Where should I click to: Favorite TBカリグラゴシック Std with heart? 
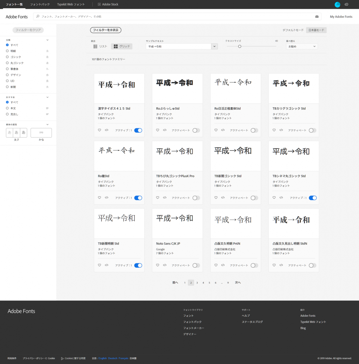274,130
